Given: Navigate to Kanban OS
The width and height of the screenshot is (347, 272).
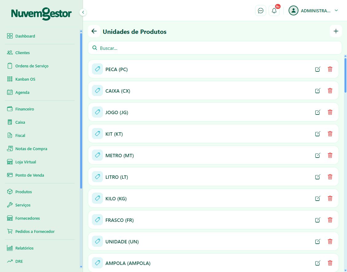Looking at the screenshot, I should [x=40, y=79].
